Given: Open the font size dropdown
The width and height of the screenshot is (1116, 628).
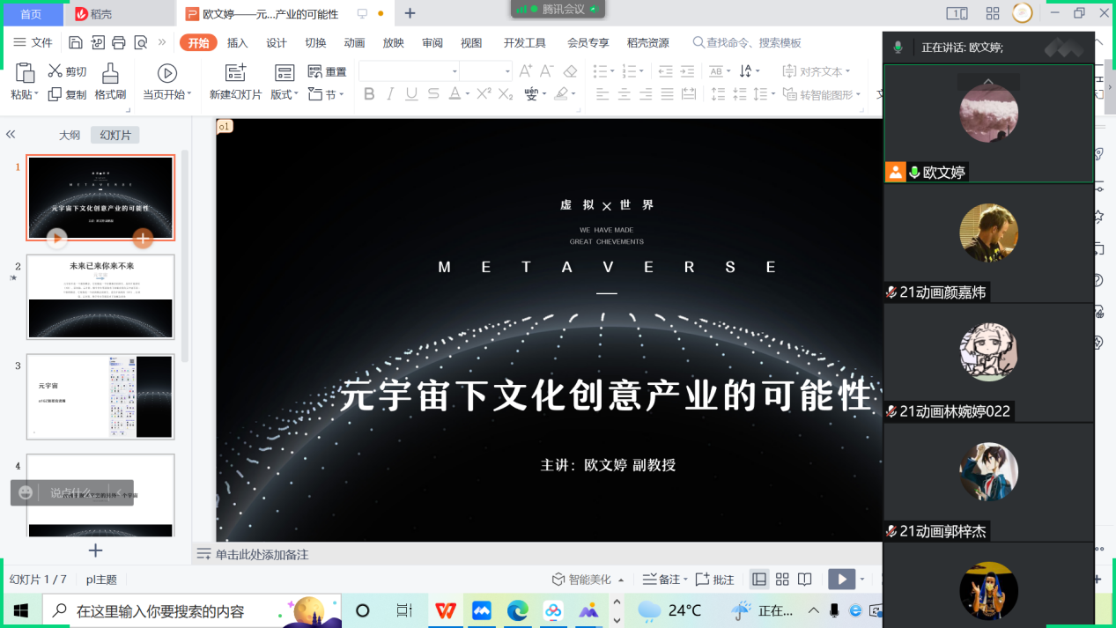Looking at the screenshot, I should pyautogui.click(x=507, y=71).
